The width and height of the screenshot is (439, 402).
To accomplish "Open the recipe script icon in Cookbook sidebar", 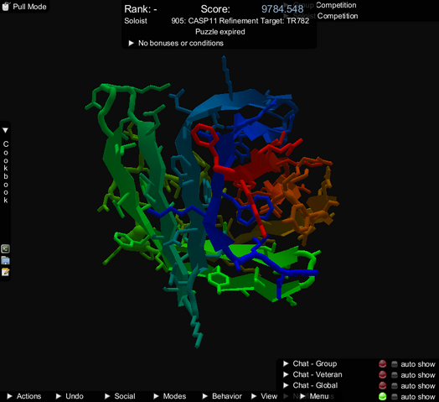I will 5,248.
